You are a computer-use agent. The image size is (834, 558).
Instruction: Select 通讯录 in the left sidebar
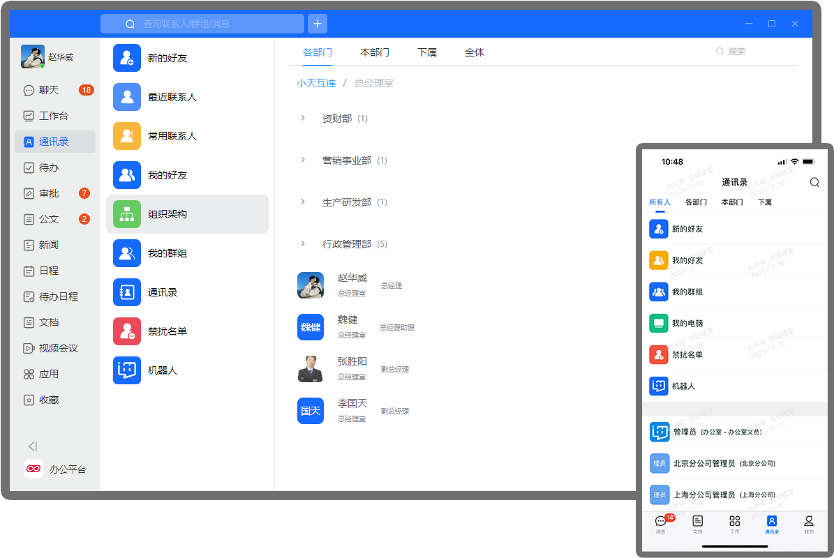coord(55,142)
